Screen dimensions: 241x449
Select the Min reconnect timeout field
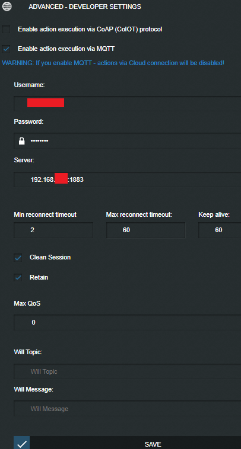pos(53,230)
